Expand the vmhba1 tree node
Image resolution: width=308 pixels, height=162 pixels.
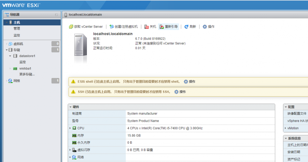10,69
